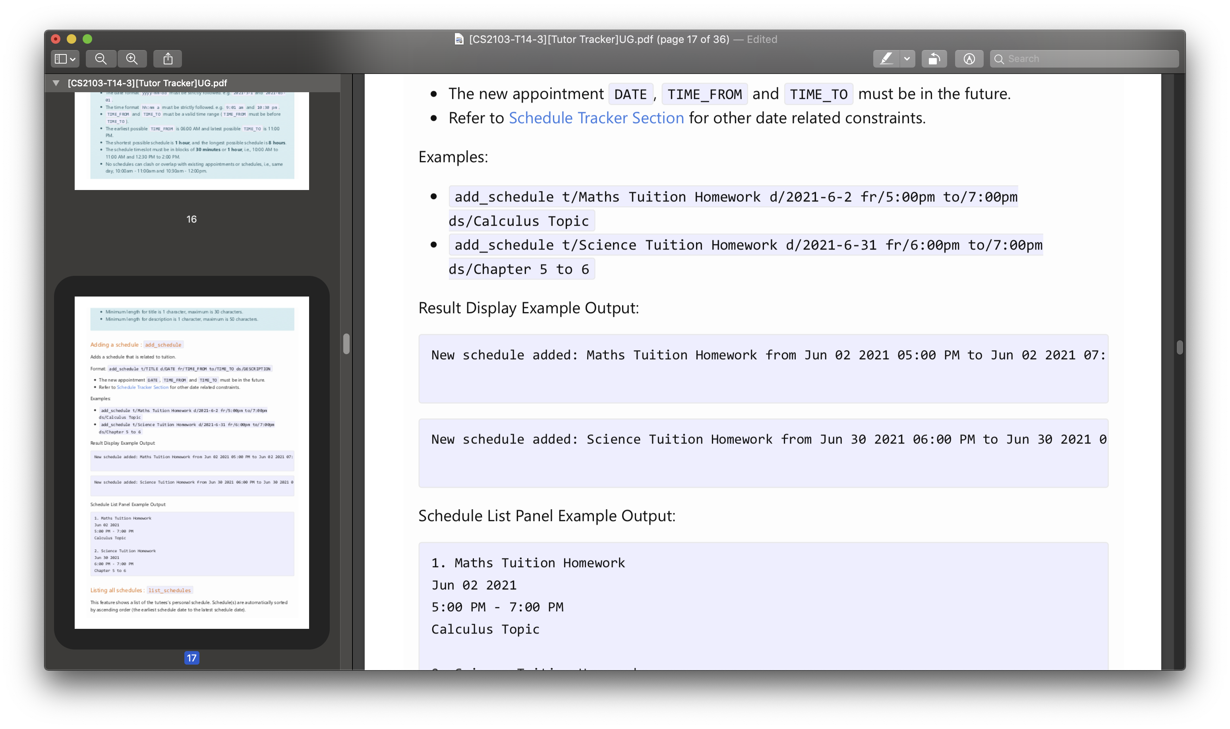Click the zoom out magnifier icon

click(x=101, y=59)
